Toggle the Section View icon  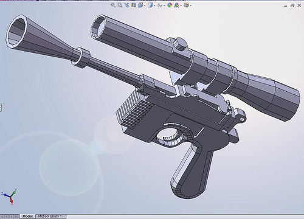(133, 5)
